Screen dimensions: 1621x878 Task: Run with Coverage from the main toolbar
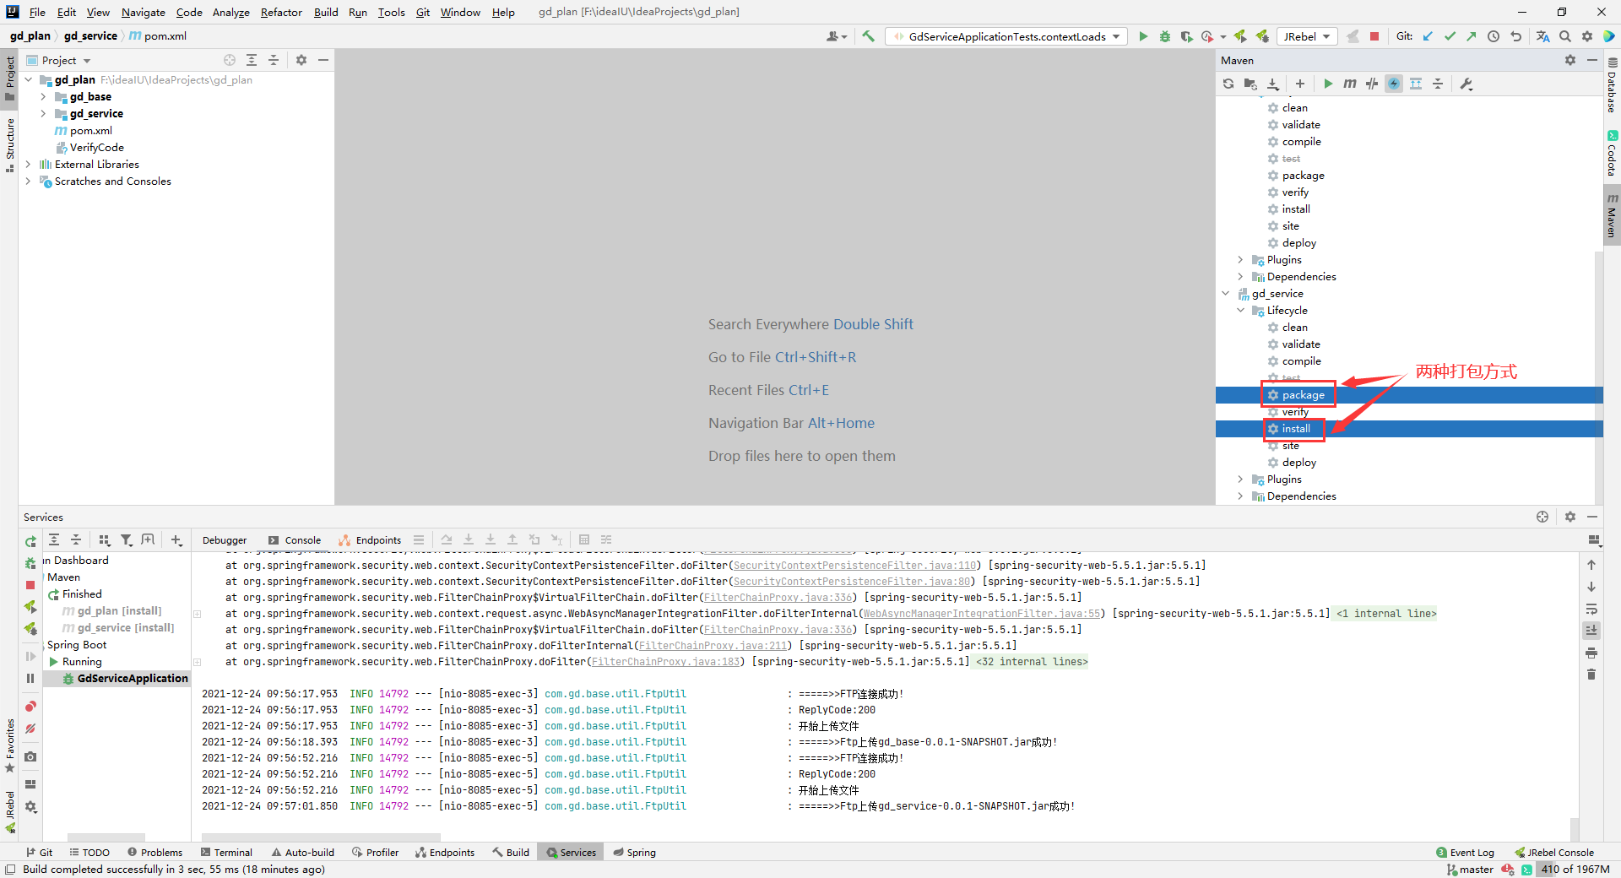pos(1187,36)
